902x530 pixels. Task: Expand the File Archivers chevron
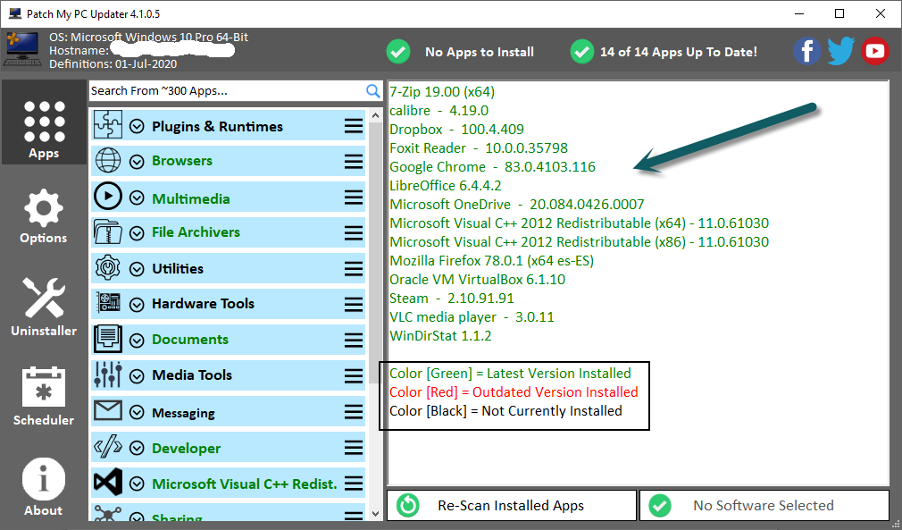point(137,233)
